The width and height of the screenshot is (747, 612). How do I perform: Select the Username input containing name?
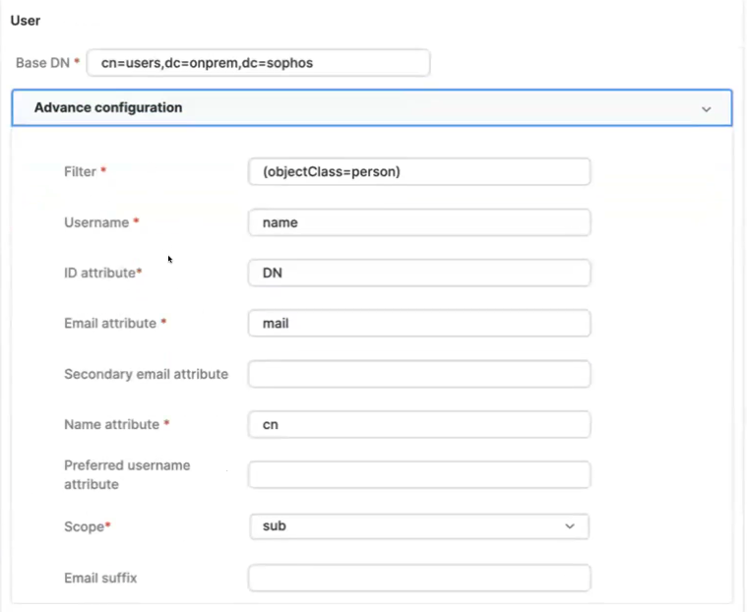(419, 222)
